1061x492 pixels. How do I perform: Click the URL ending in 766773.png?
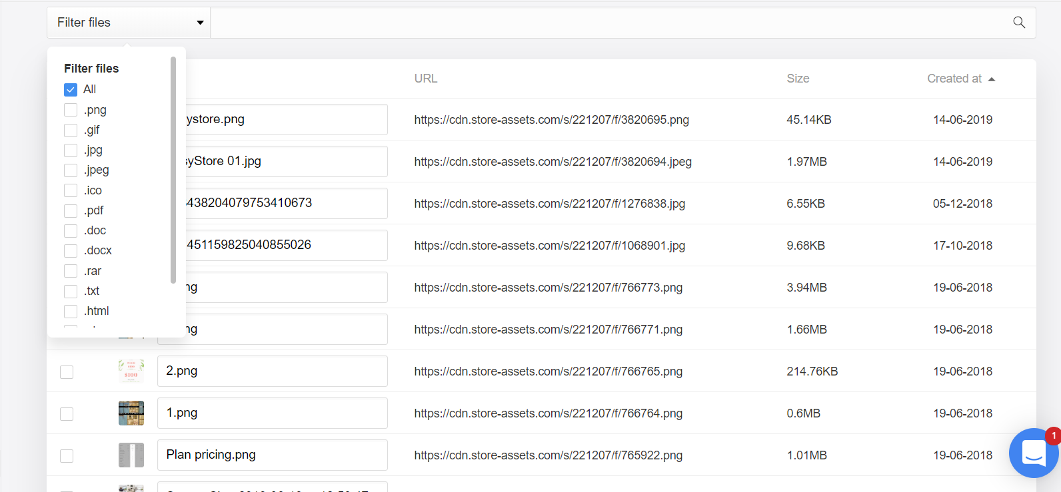pos(548,288)
